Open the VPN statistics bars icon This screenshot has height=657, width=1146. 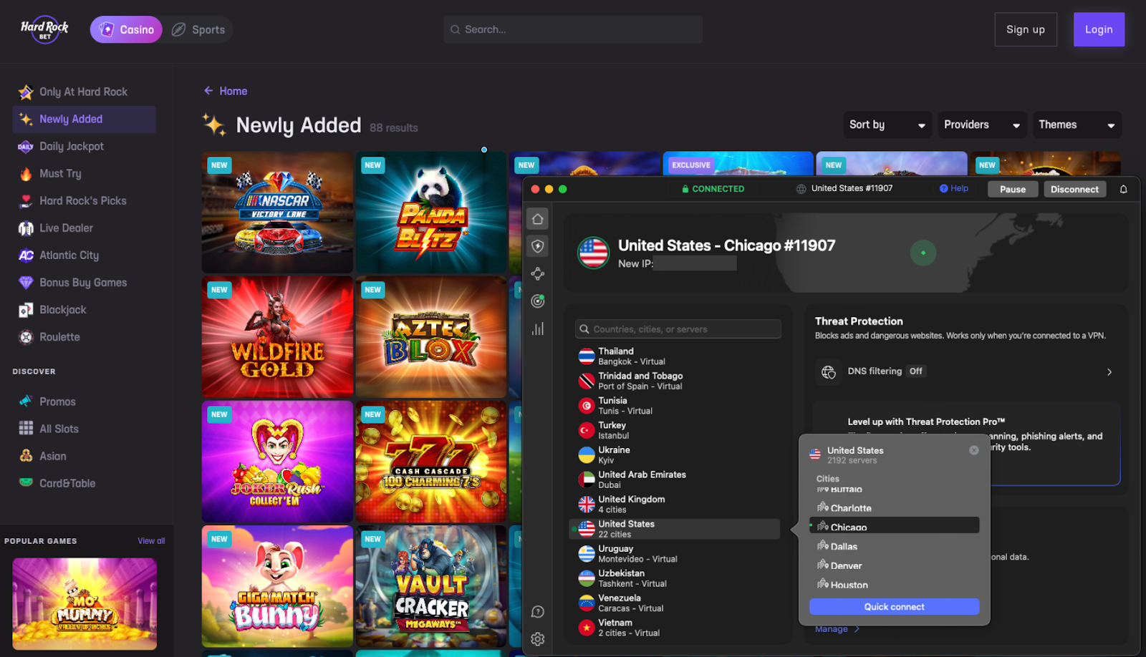pyautogui.click(x=538, y=328)
